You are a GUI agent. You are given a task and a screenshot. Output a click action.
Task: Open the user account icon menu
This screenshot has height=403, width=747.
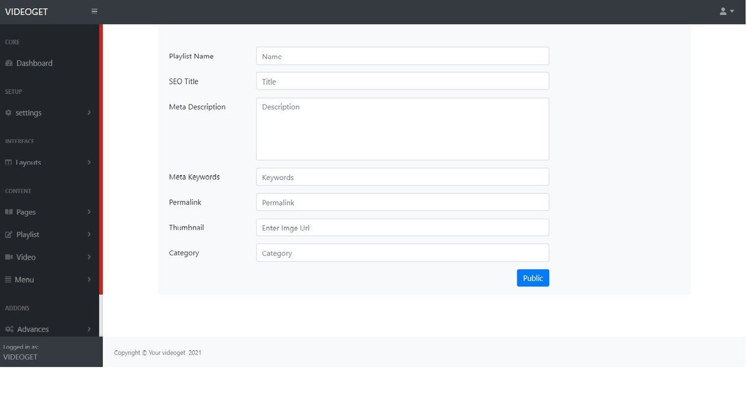pyautogui.click(x=726, y=11)
